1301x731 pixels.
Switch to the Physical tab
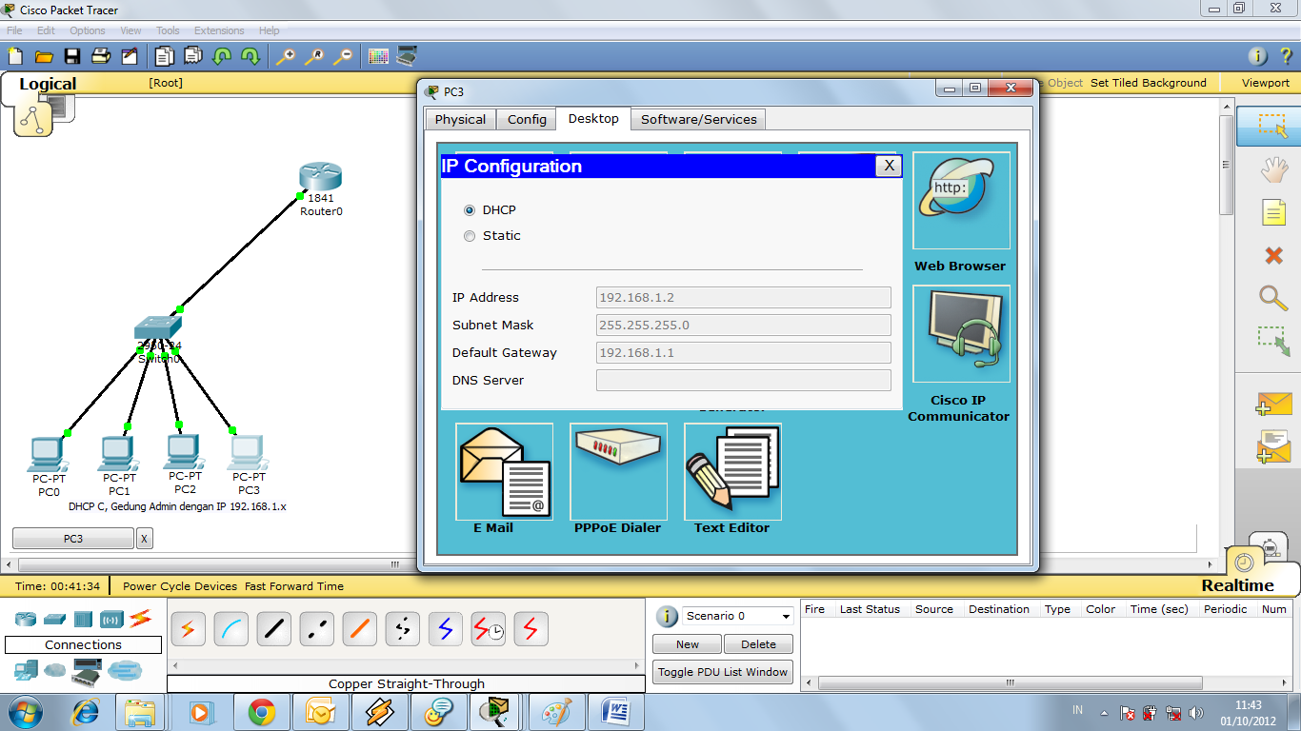pyautogui.click(x=461, y=119)
